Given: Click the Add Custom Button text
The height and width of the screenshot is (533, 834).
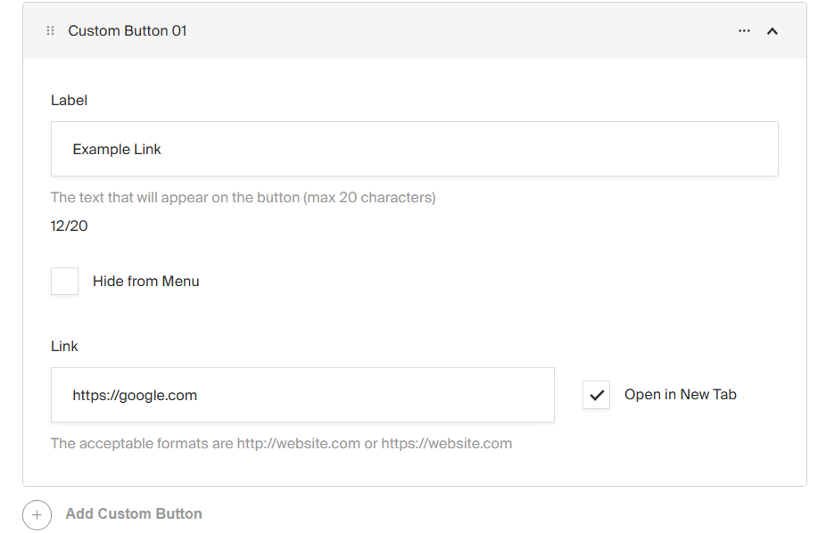Looking at the screenshot, I should coord(134,514).
